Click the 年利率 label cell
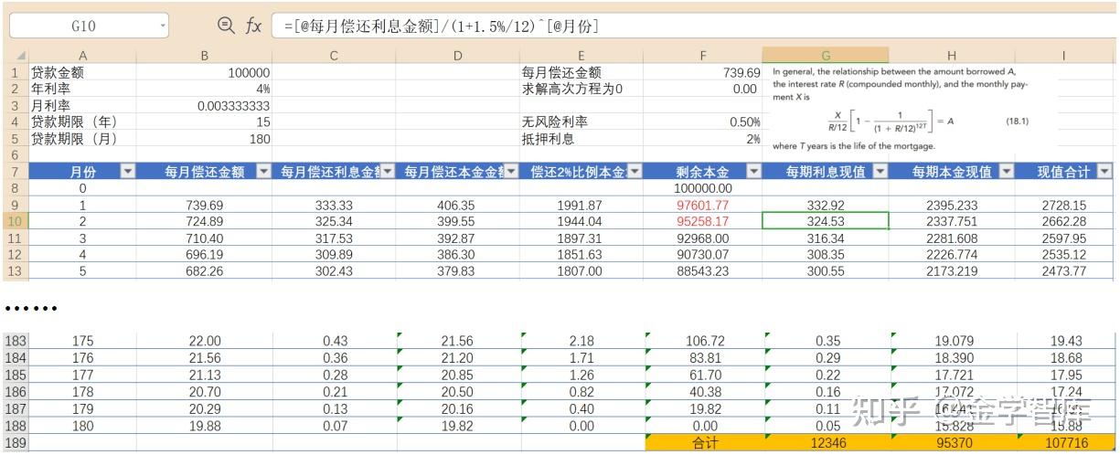 (82, 89)
